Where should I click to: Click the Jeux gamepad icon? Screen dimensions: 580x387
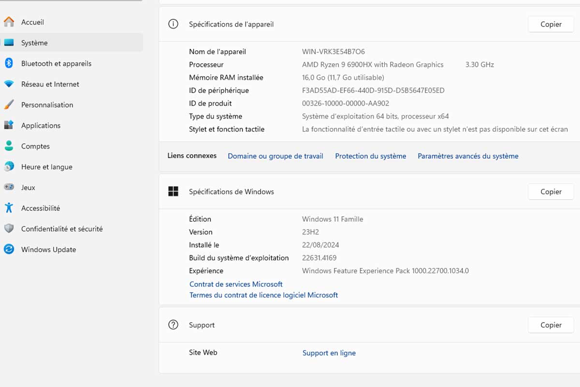[x=9, y=187]
